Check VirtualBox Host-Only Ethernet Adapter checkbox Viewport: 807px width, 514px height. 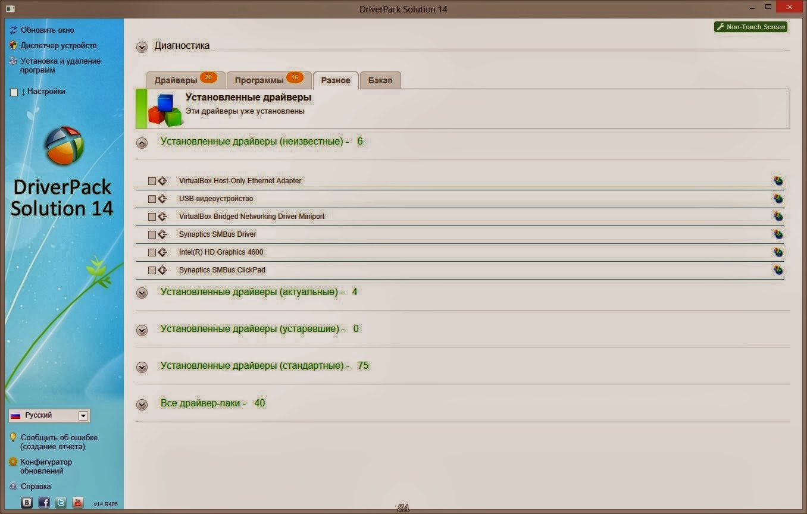152,181
